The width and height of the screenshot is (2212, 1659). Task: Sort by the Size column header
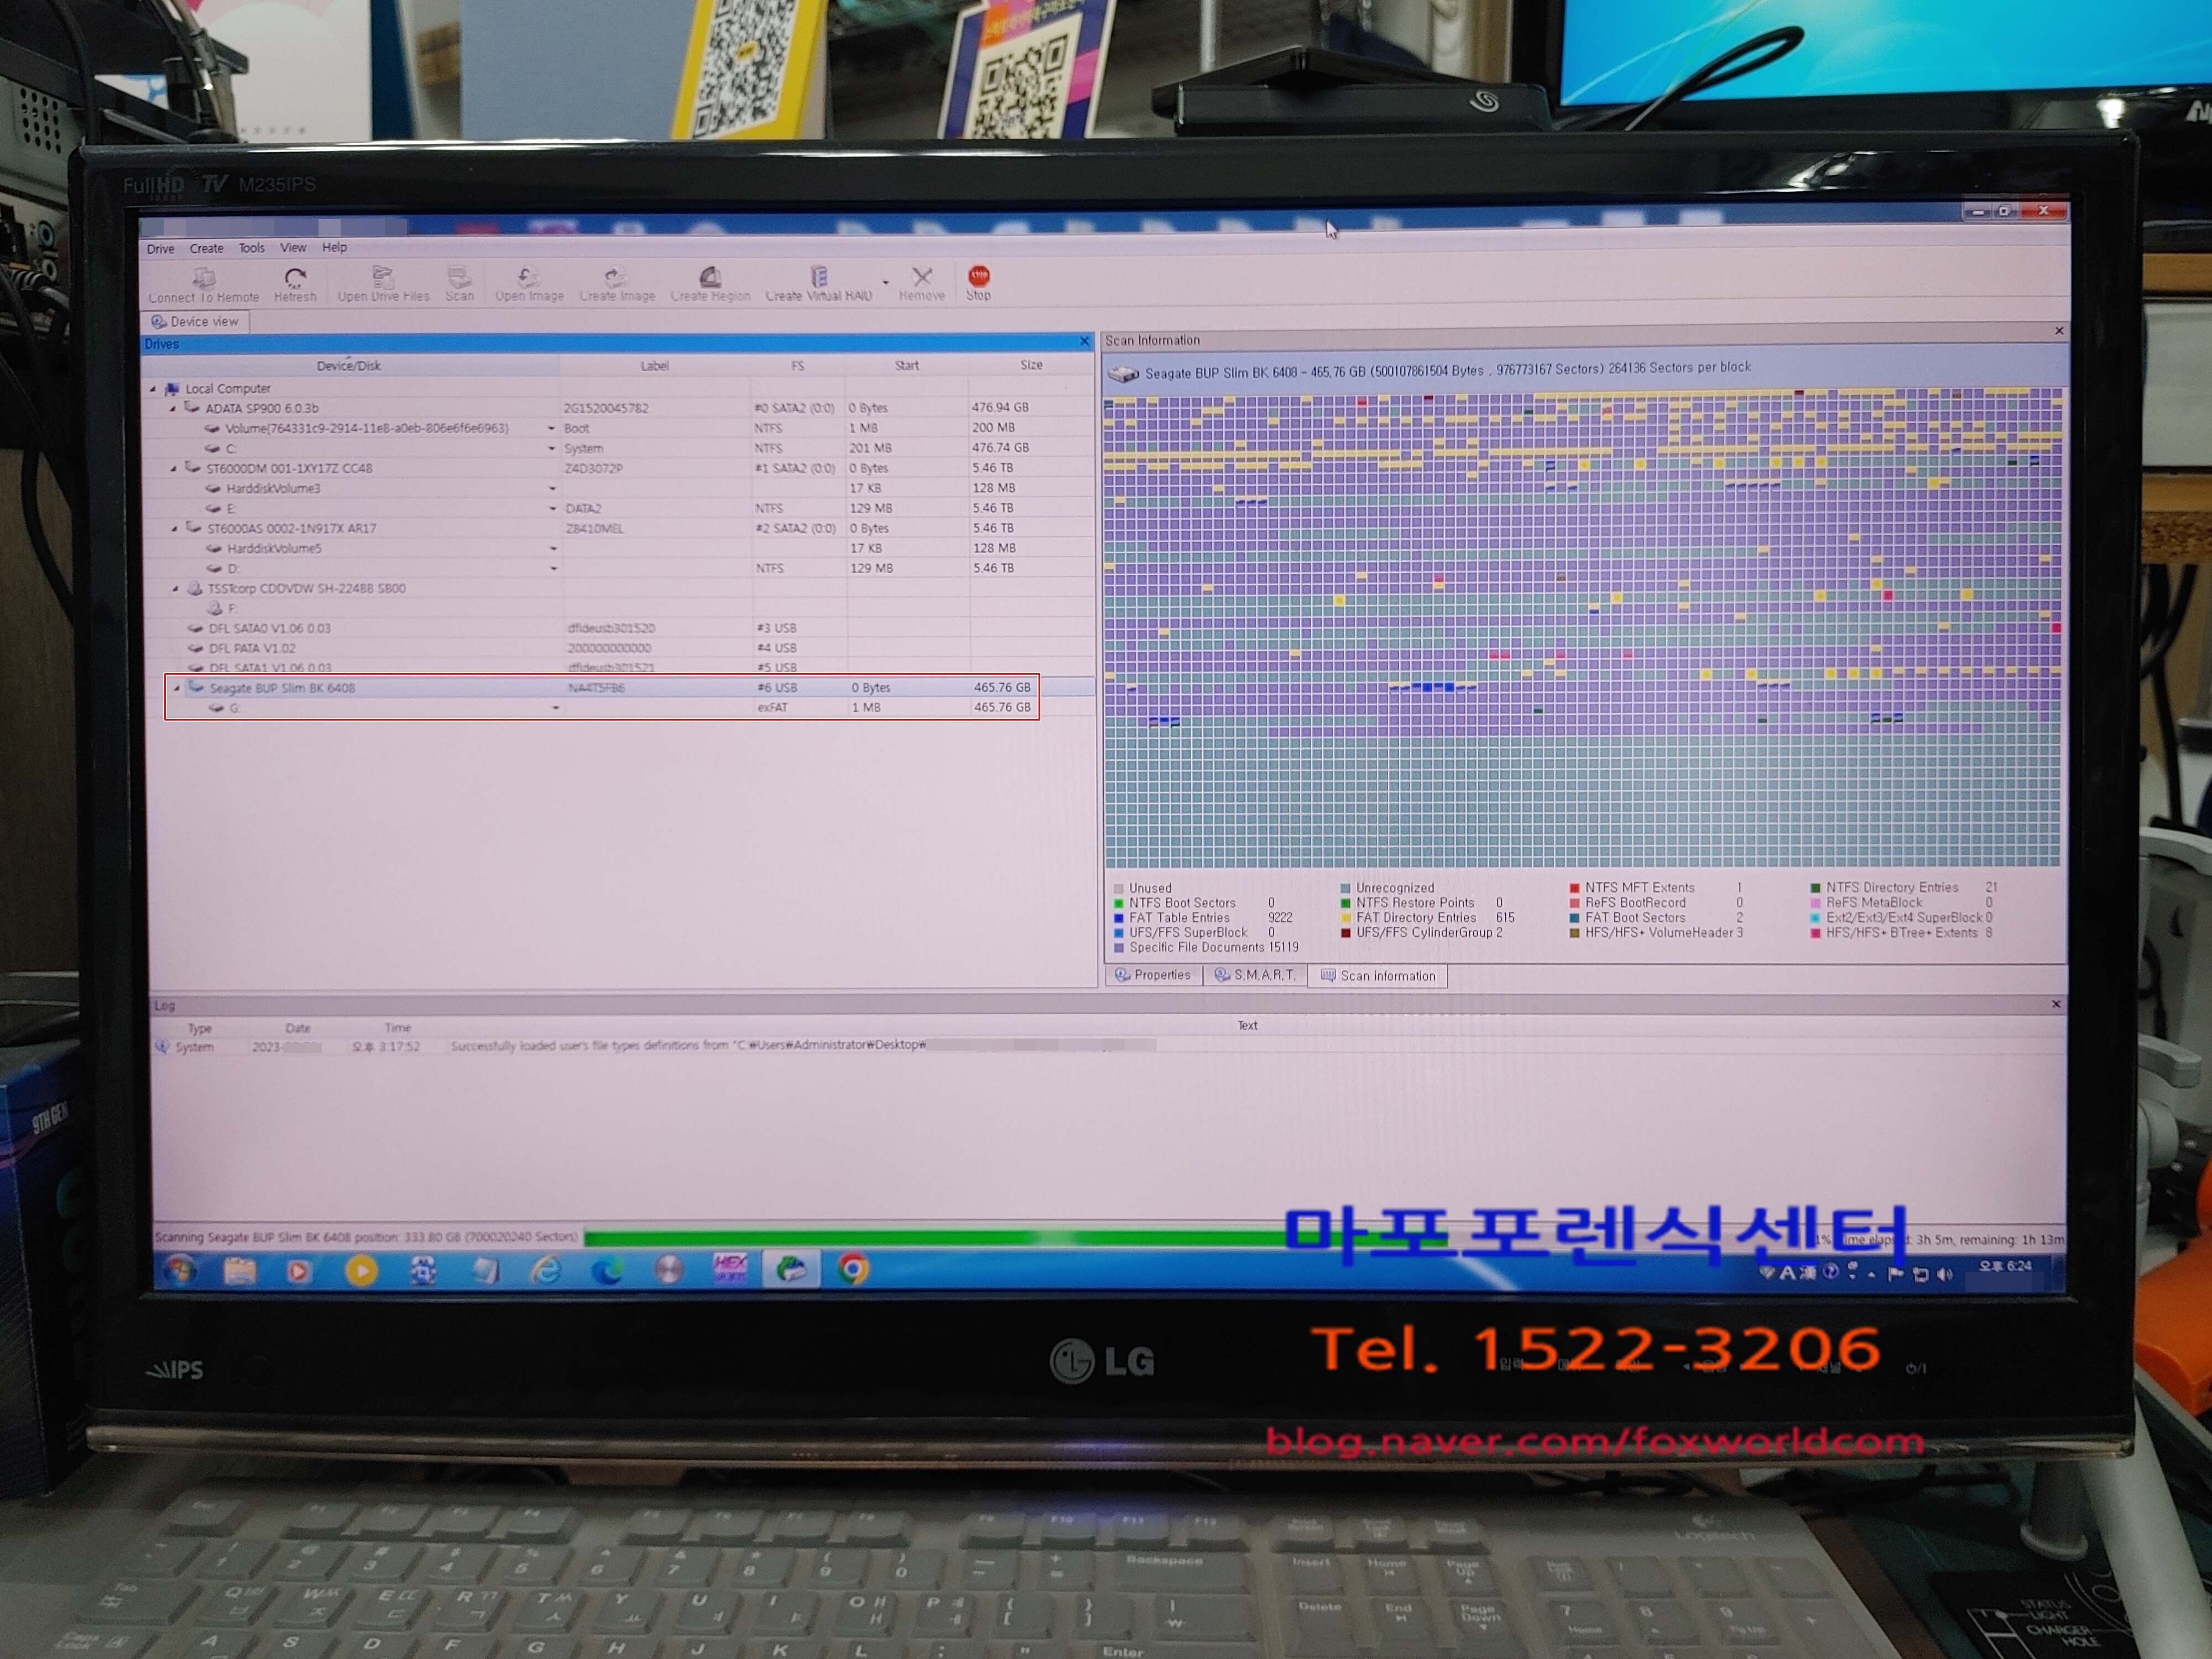click(1032, 365)
